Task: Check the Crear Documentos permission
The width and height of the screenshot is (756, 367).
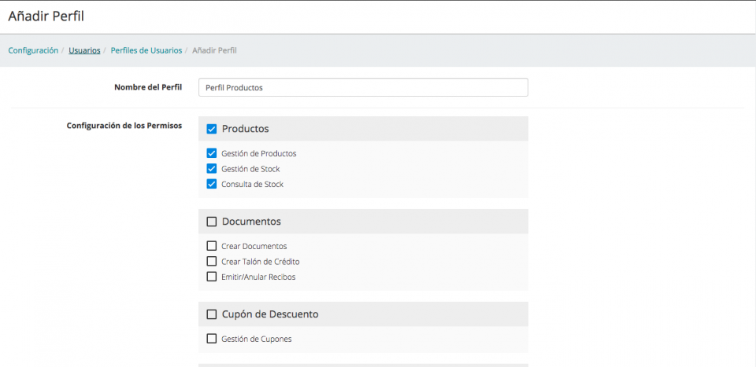Action: tap(211, 246)
